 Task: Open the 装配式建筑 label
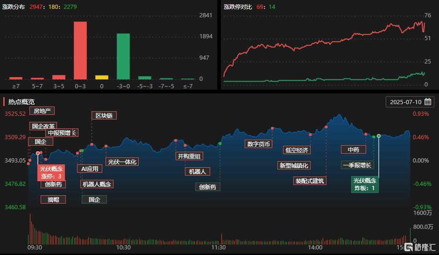[x=310, y=181]
